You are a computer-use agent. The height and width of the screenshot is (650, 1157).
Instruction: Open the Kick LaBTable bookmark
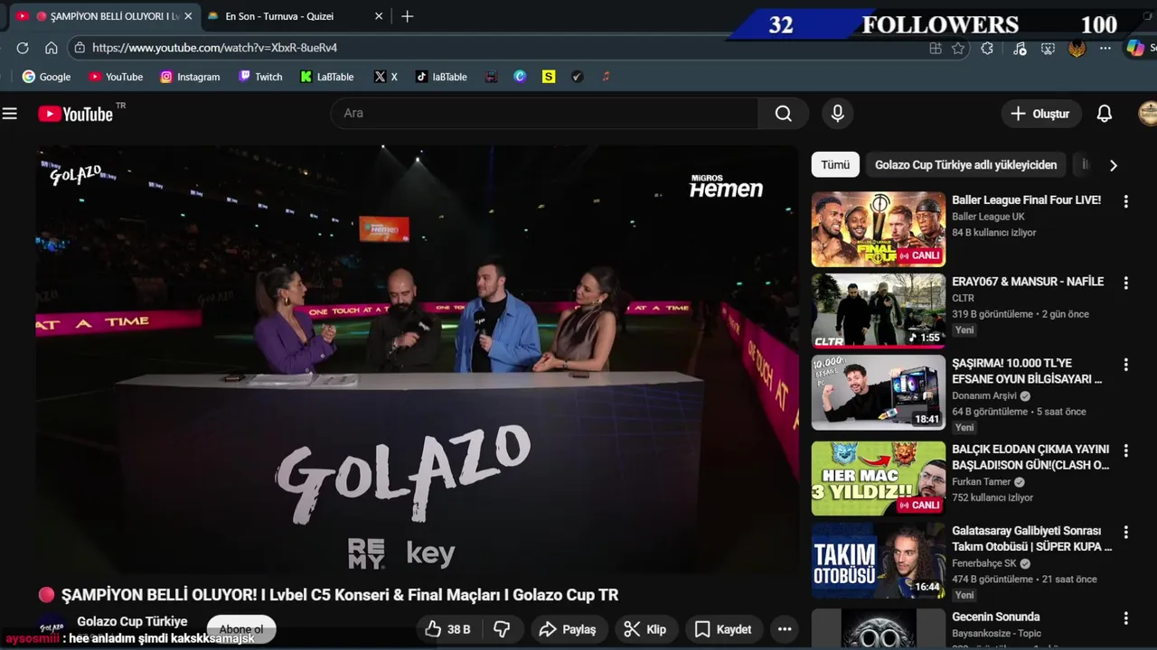coord(327,77)
